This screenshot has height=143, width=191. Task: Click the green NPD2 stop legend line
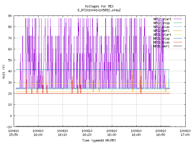tap(178, 23)
